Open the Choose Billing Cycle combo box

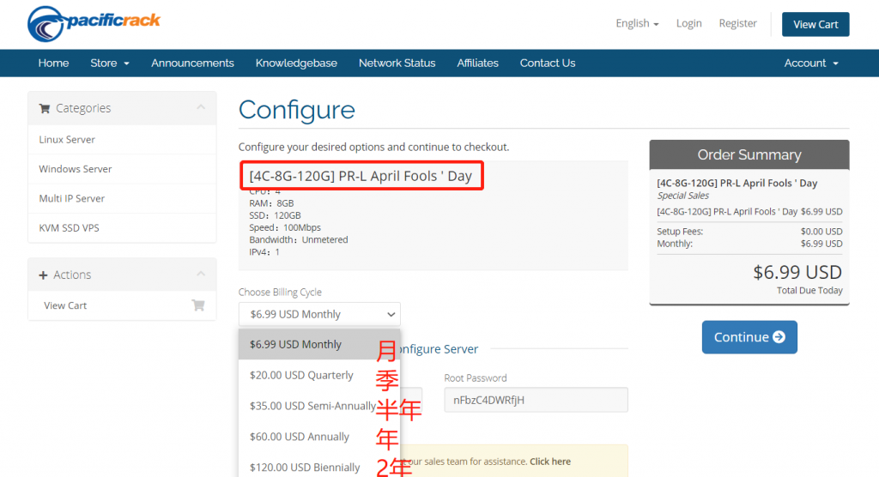(x=319, y=314)
